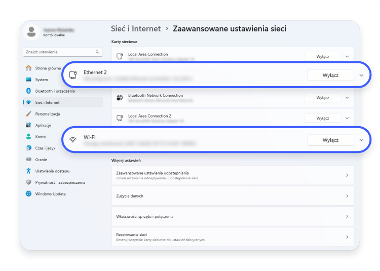Expand Bluetooth Network Connection chevron
Screen dimensions: 380x271
[347, 98]
